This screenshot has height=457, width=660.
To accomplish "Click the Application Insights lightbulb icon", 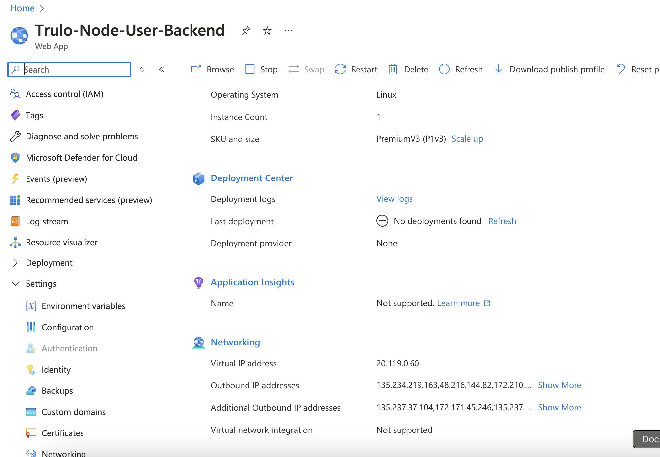I will pos(199,283).
